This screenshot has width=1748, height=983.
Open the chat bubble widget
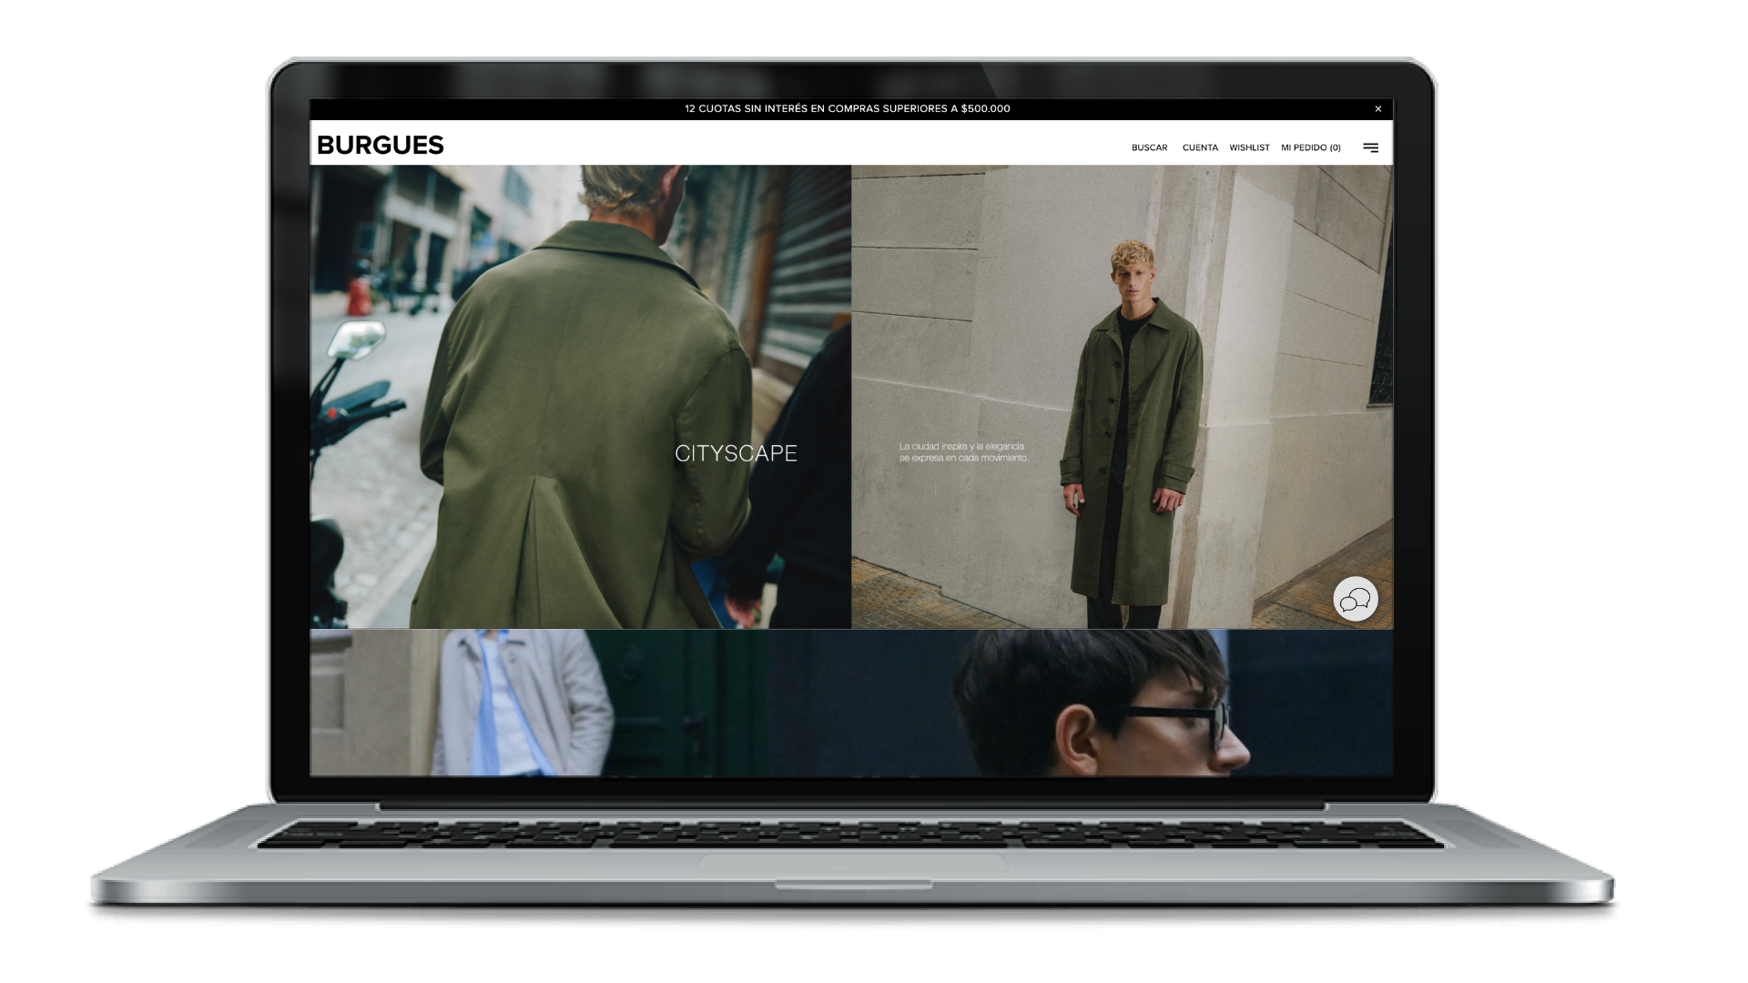tap(1356, 599)
